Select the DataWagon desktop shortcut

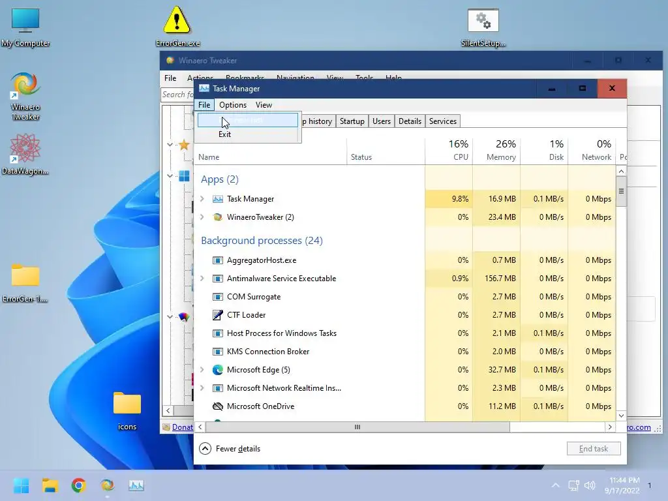click(25, 154)
